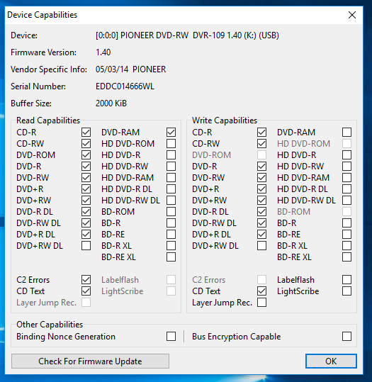This screenshot has height=382, width=372.
Task: Click Check For Firmware Update button
Action: 90,361
